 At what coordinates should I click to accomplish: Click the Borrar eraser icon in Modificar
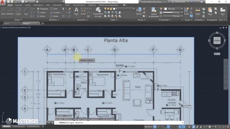69,9
